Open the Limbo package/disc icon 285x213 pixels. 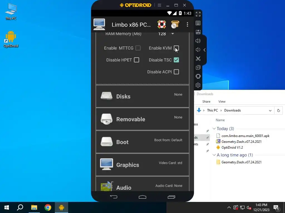[175, 24]
